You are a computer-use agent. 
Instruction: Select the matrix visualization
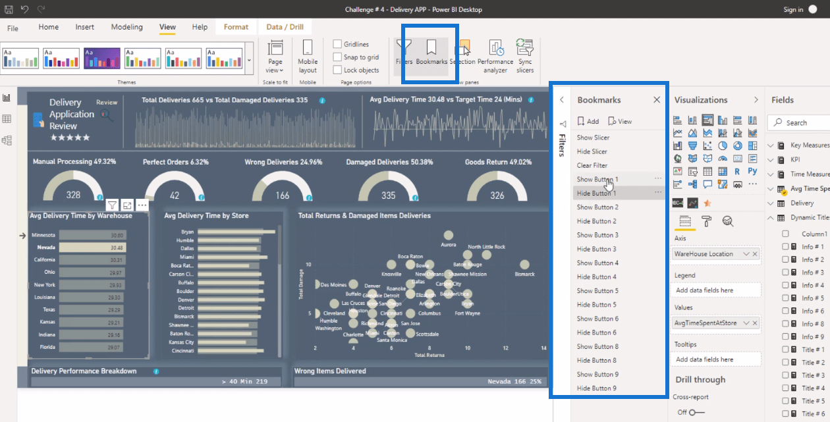723,171
